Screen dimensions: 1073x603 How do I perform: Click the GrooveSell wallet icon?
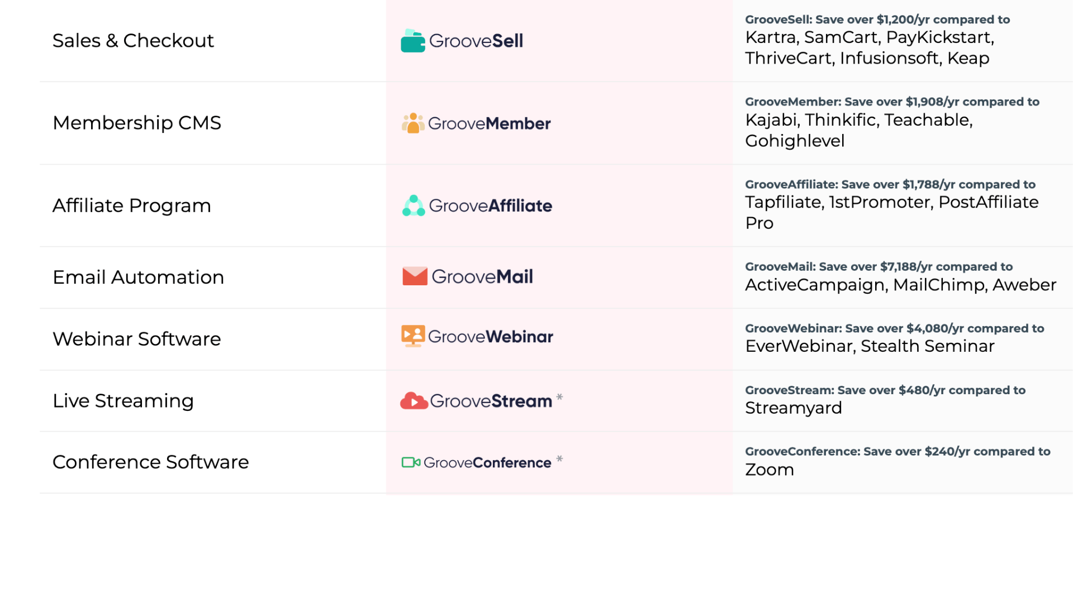coord(413,41)
